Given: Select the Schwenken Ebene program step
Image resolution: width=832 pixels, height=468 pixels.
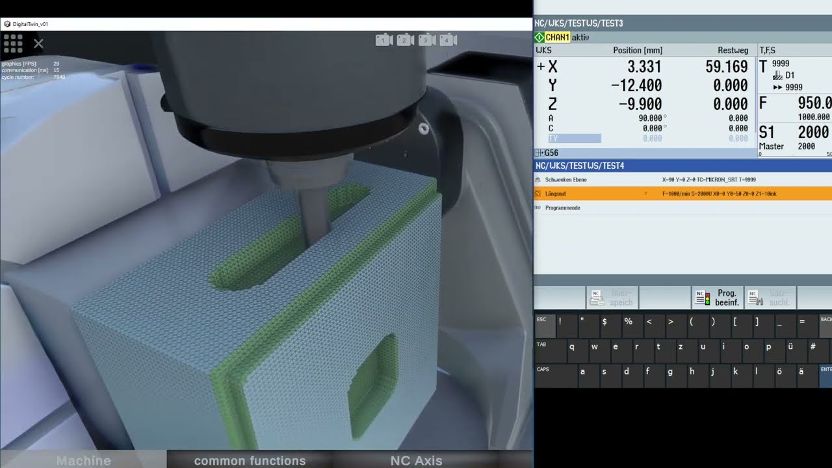Looking at the screenshot, I should pos(682,179).
